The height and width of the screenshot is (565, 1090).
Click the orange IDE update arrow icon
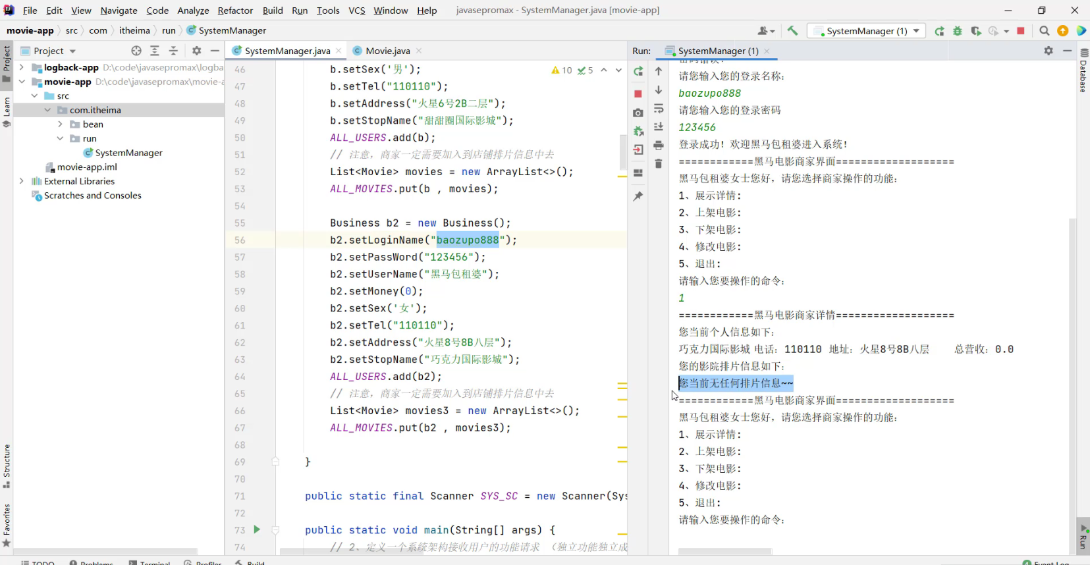pos(1062,31)
